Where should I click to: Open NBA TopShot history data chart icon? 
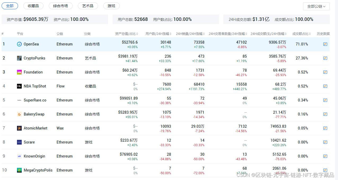[x=325, y=86]
